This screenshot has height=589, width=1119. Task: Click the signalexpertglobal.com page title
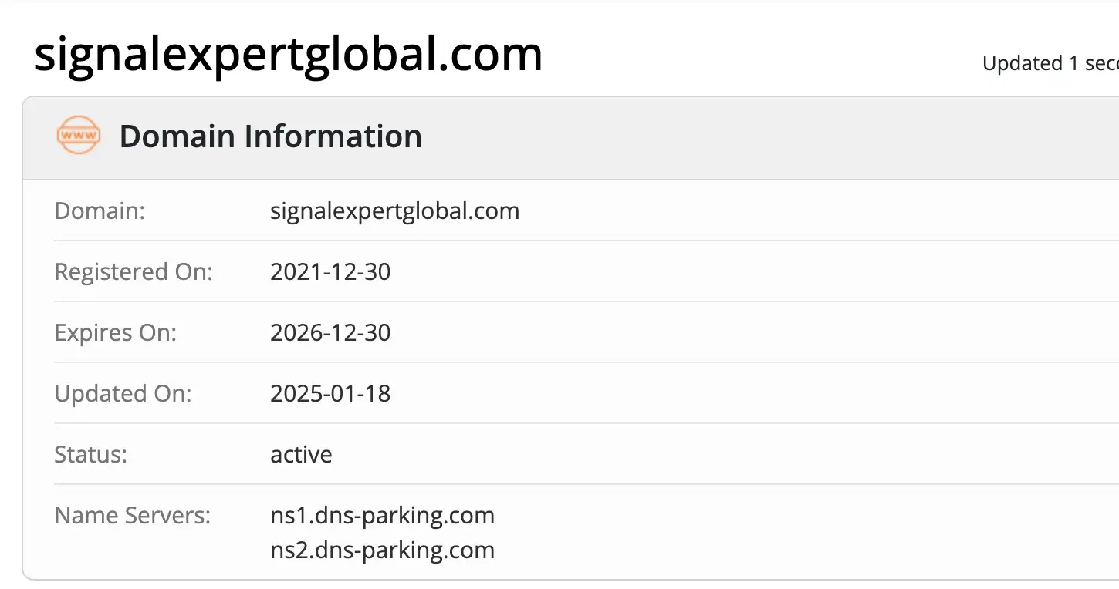click(x=288, y=55)
